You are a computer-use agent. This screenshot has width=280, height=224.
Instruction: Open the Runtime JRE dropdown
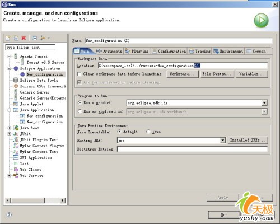(222, 141)
